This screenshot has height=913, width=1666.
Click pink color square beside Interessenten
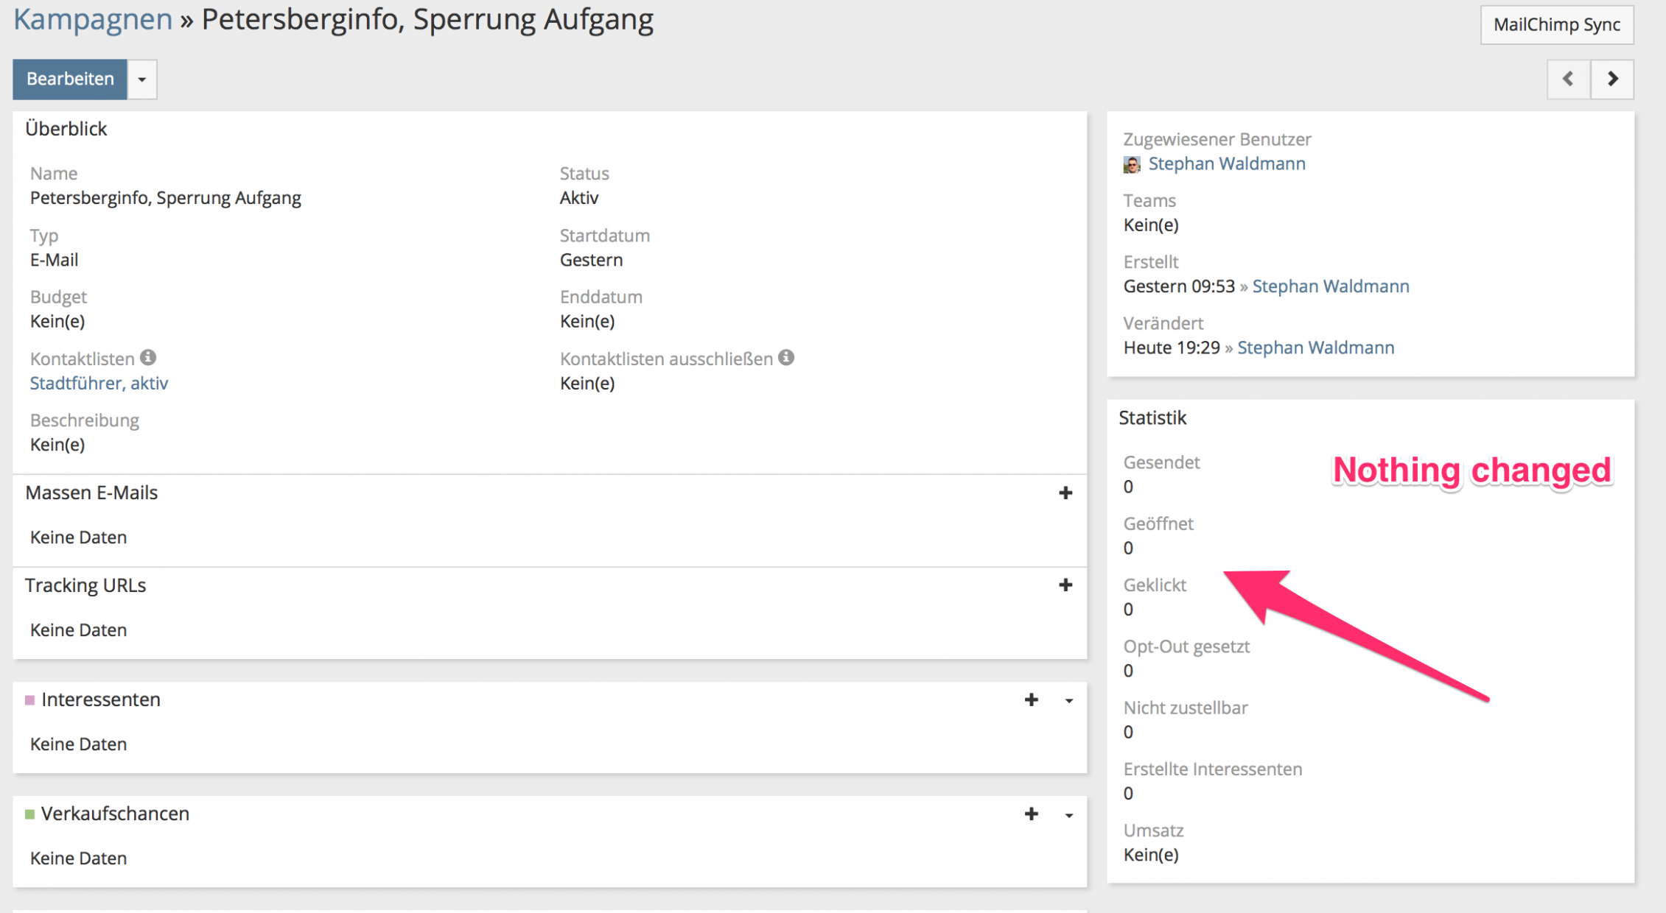29,699
